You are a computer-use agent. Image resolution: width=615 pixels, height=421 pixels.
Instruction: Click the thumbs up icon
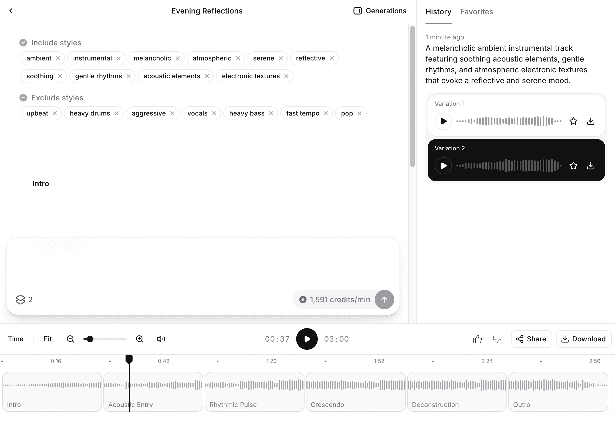pos(477,339)
